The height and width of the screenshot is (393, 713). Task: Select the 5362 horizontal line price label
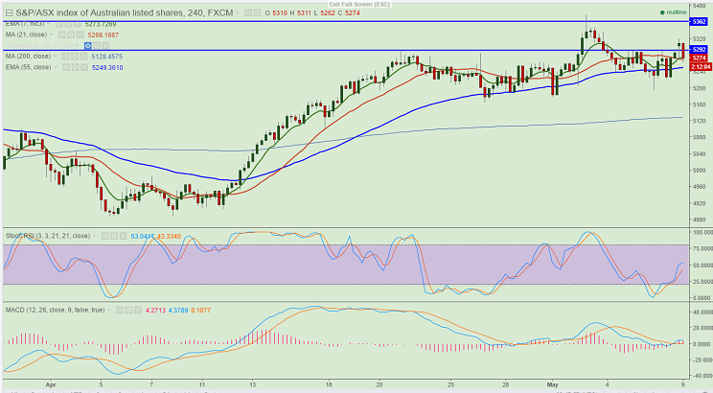[699, 21]
